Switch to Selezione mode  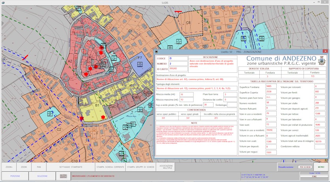click(x=42, y=176)
